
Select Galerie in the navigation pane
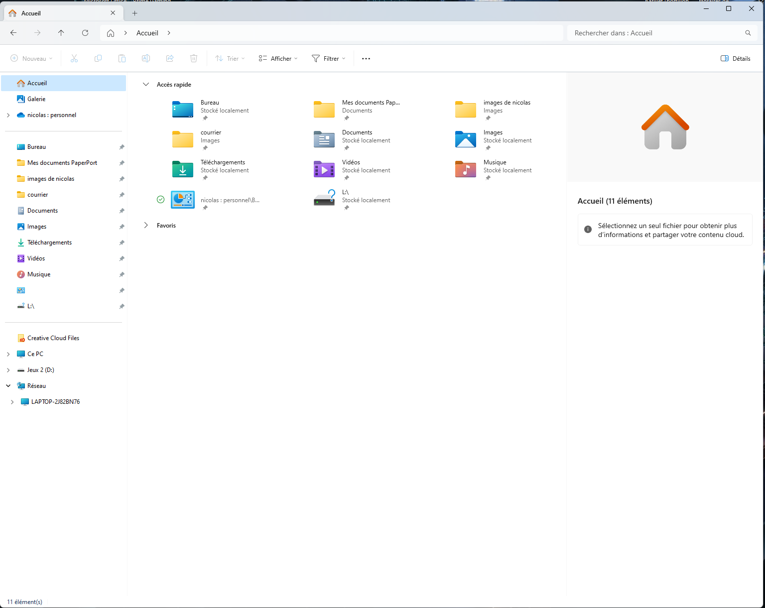point(36,99)
